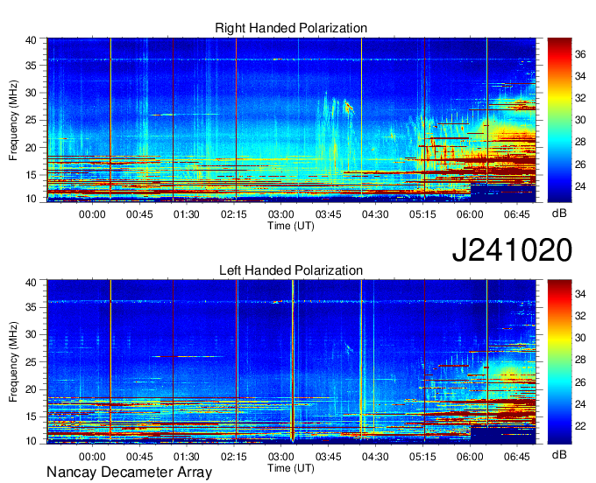Click "06:00" time tick on the left-handed plot
596x483 pixels.
(470, 457)
